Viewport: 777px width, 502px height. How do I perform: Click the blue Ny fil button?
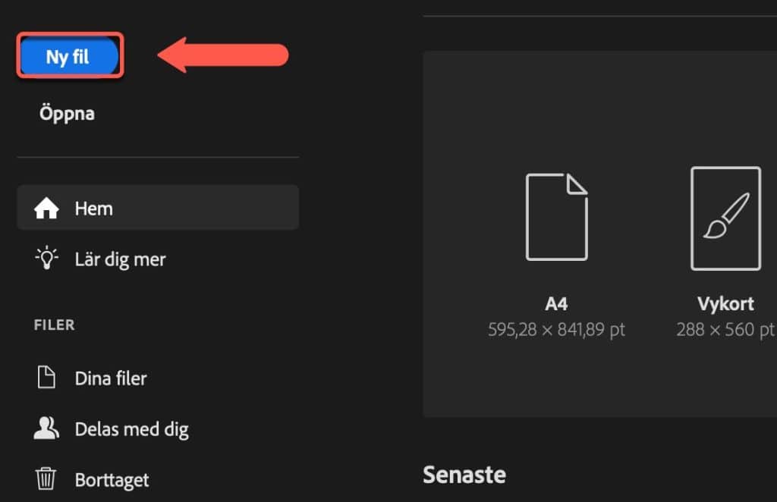click(x=69, y=55)
